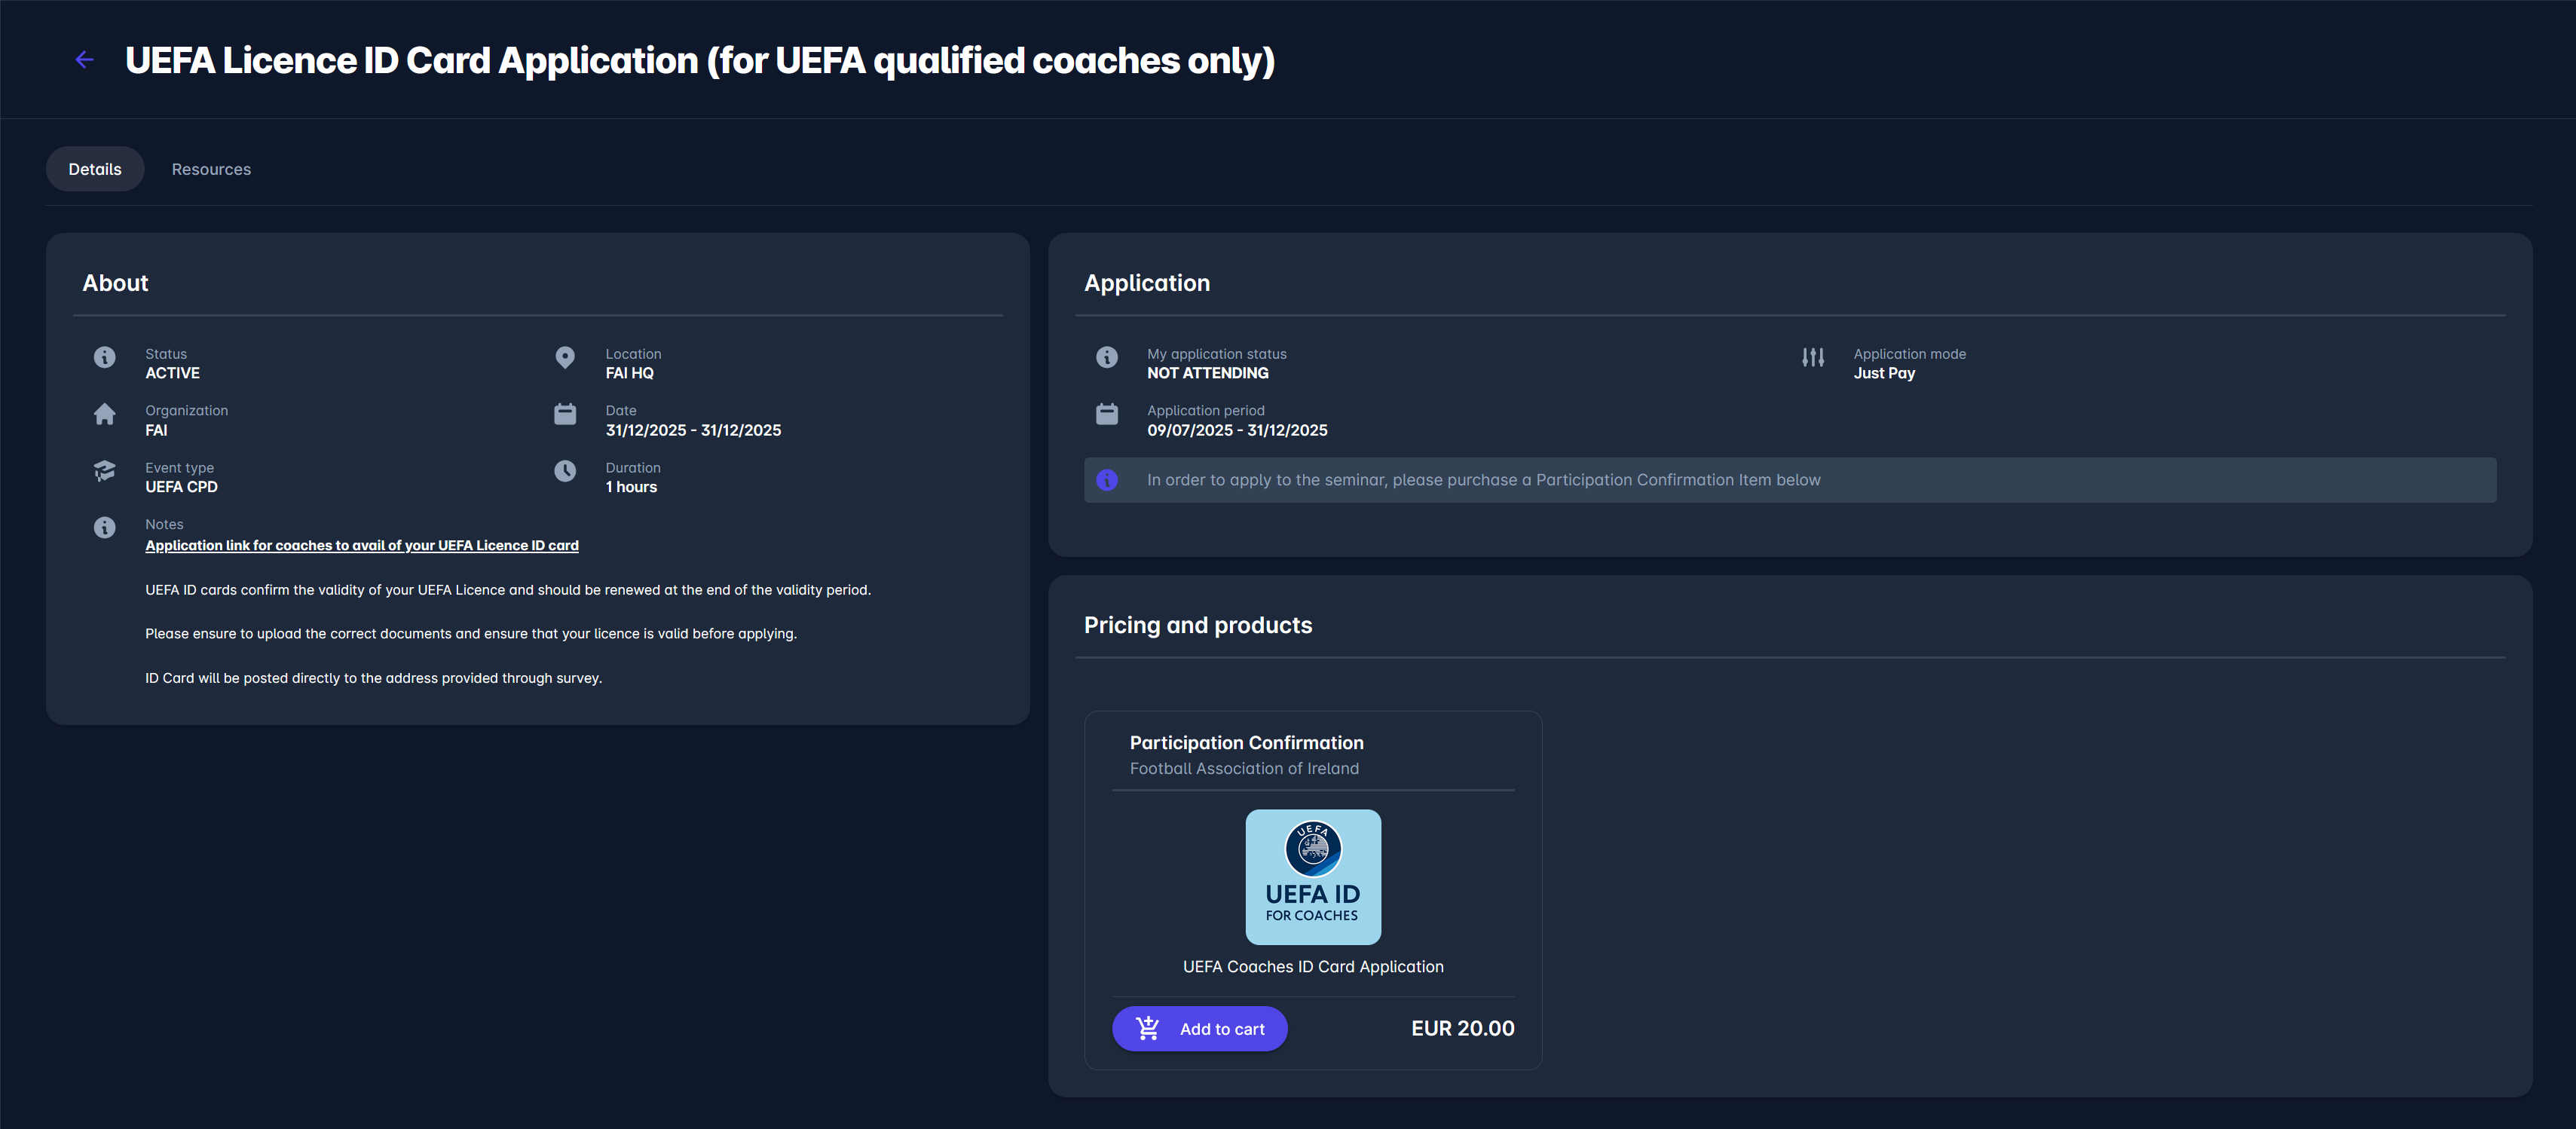Click the back arrow beside page title
The width and height of the screenshot is (2576, 1129).
click(x=84, y=60)
